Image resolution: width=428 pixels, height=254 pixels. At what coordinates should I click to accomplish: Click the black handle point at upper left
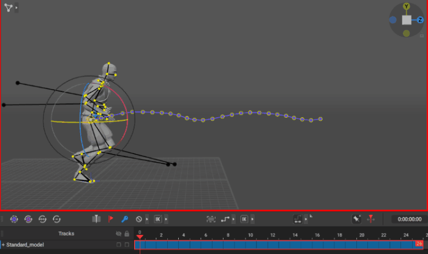coord(18,83)
